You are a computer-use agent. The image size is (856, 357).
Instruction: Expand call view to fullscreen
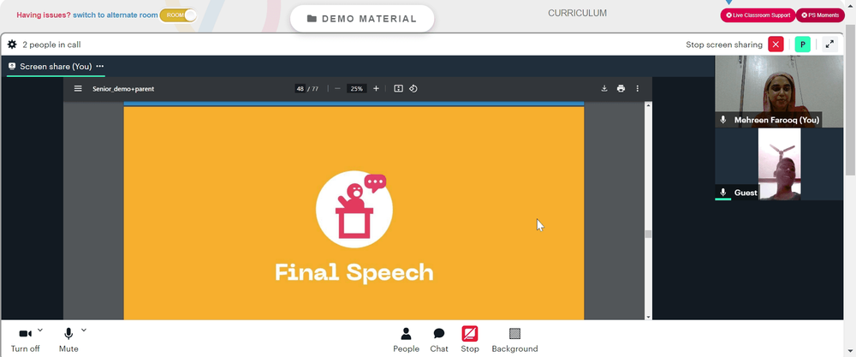click(829, 45)
